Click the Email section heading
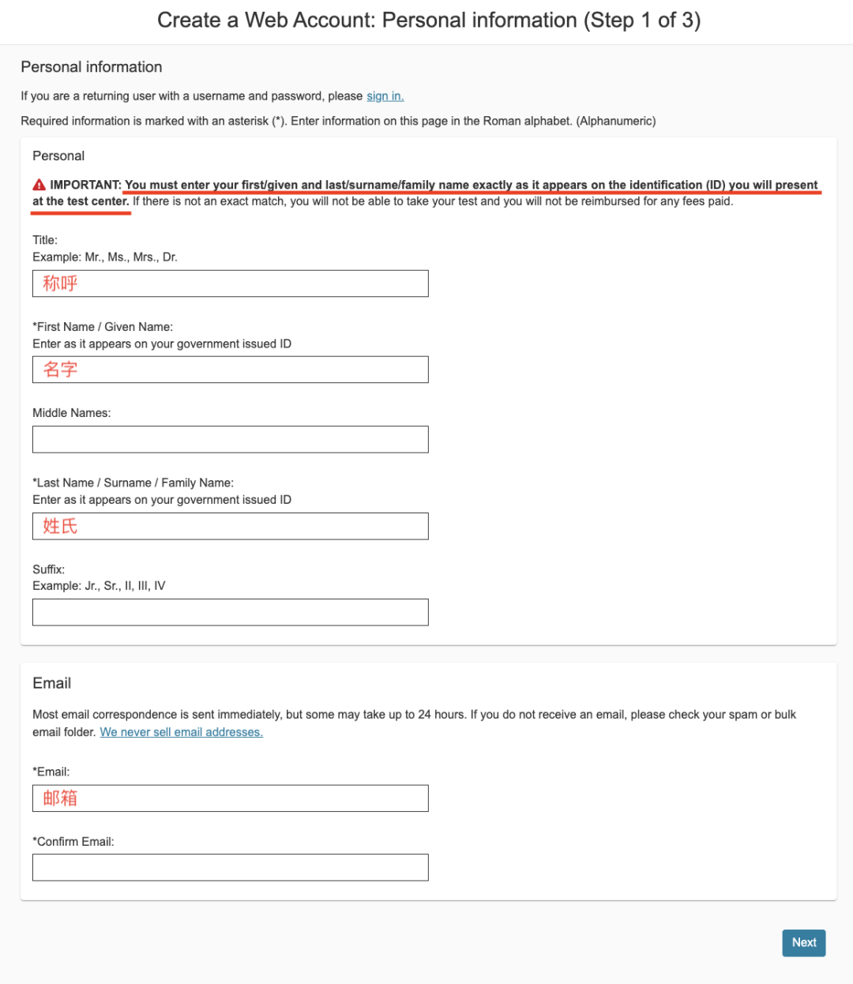The width and height of the screenshot is (853, 984). pyautogui.click(x=52, y=683)
